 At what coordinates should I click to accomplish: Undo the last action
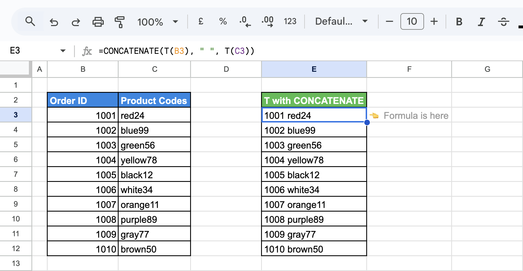click(x=54, y=22)
